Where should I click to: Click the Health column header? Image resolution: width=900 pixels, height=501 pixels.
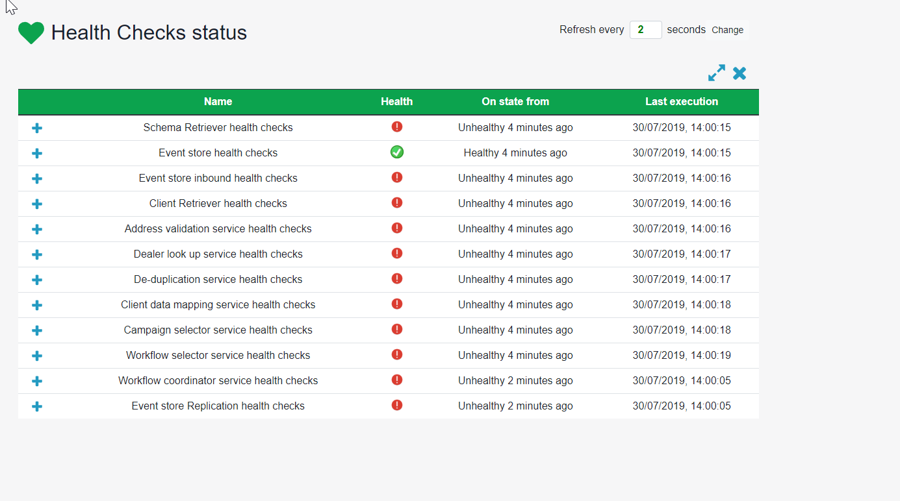coord(396,102)
